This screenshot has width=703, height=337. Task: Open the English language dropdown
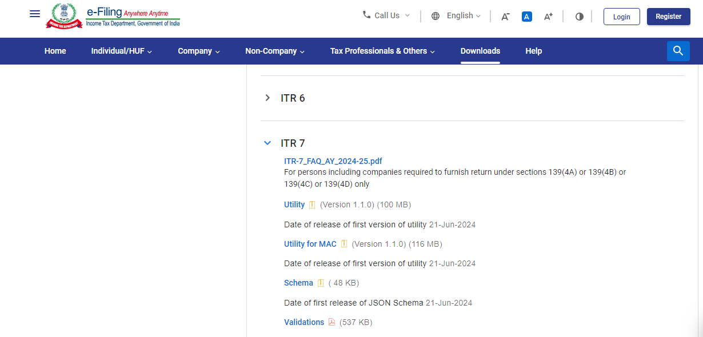coord(456,16)
